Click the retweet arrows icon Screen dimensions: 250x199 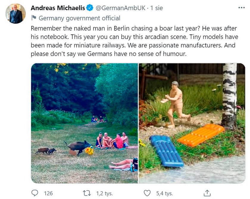tap(87, 193)
